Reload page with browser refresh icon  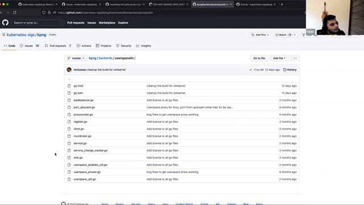[x=15, y=13]
